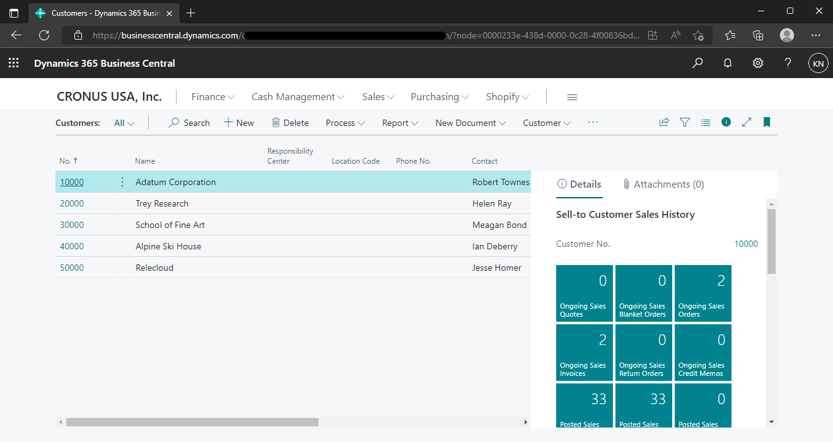Open browser profile icon
833x442 pixels.
(787, 35)
